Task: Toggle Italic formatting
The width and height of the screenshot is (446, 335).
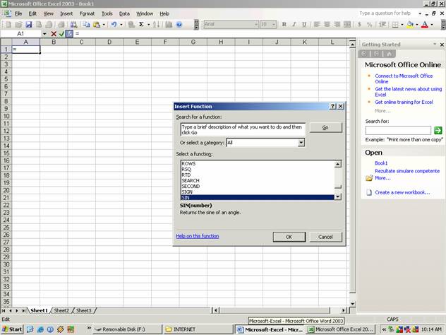Action: (x=294, y=25)
